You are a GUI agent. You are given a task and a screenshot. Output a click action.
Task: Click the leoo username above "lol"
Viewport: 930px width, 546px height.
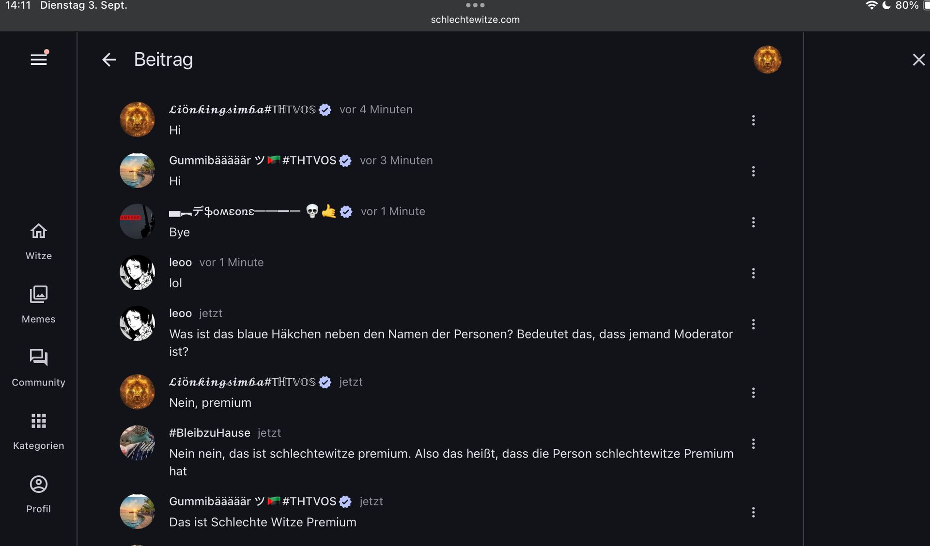[x=180, y=263]
